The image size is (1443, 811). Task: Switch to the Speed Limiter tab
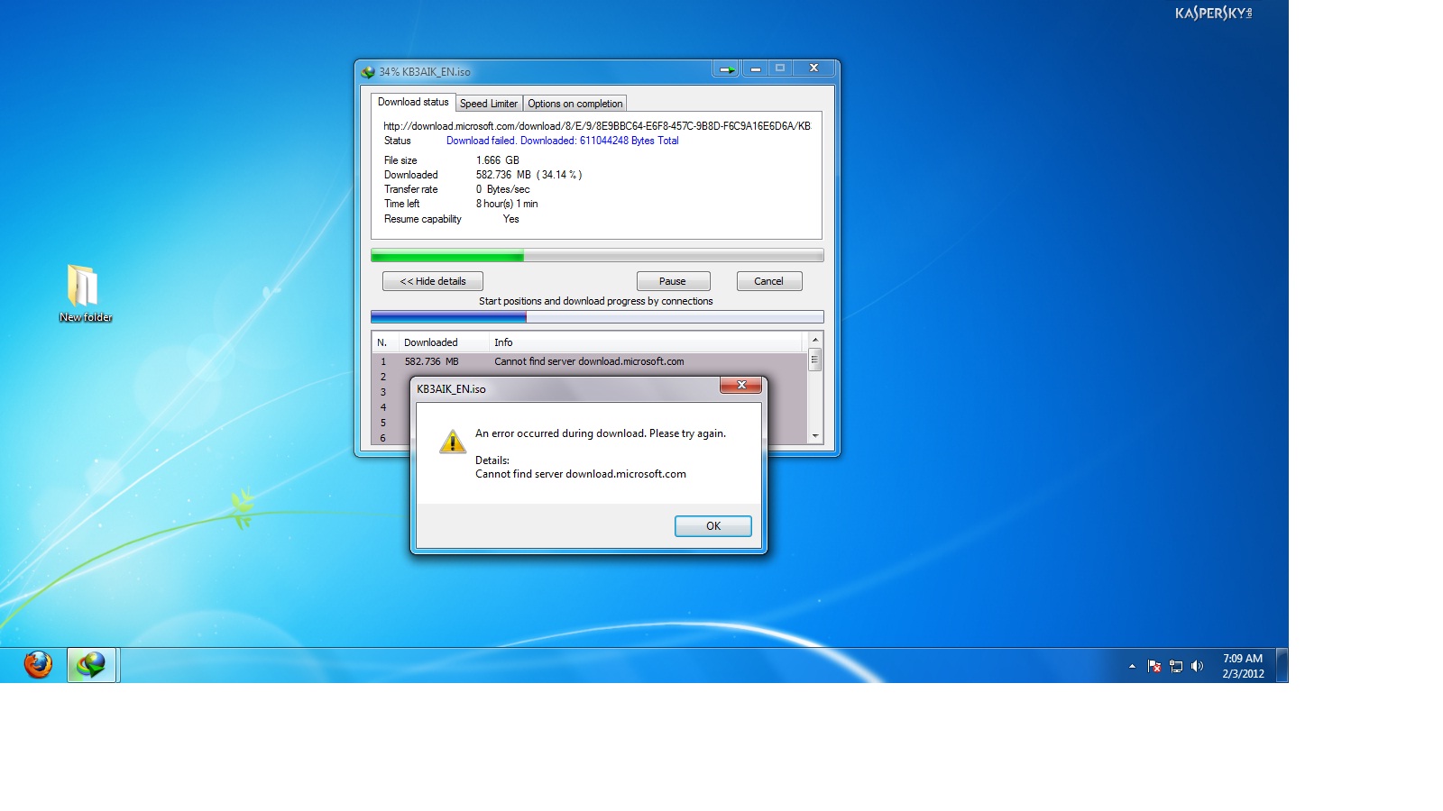point(489,104)
